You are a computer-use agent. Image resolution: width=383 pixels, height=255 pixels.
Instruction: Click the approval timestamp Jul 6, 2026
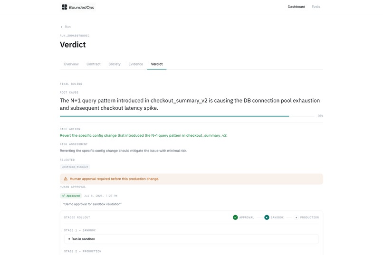101,196
